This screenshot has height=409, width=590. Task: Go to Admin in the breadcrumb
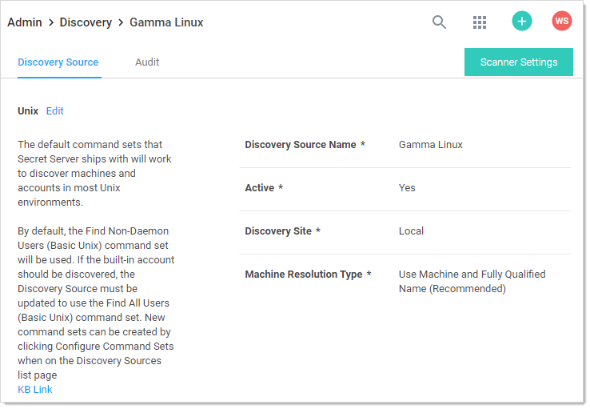tap(25, 22)
